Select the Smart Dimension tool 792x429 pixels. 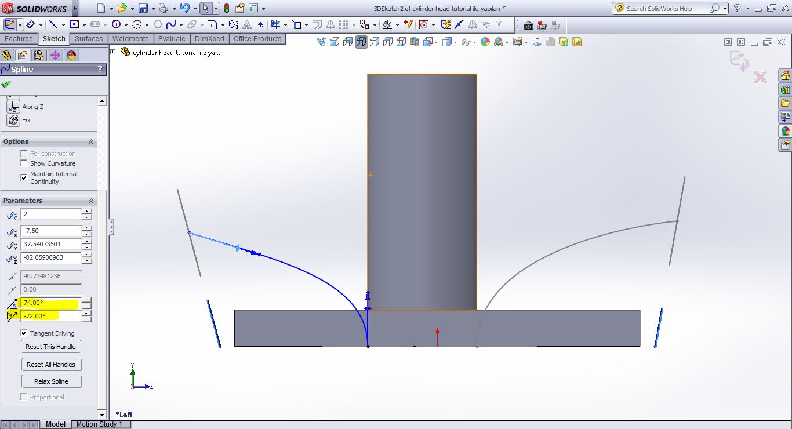click(31, 25)
